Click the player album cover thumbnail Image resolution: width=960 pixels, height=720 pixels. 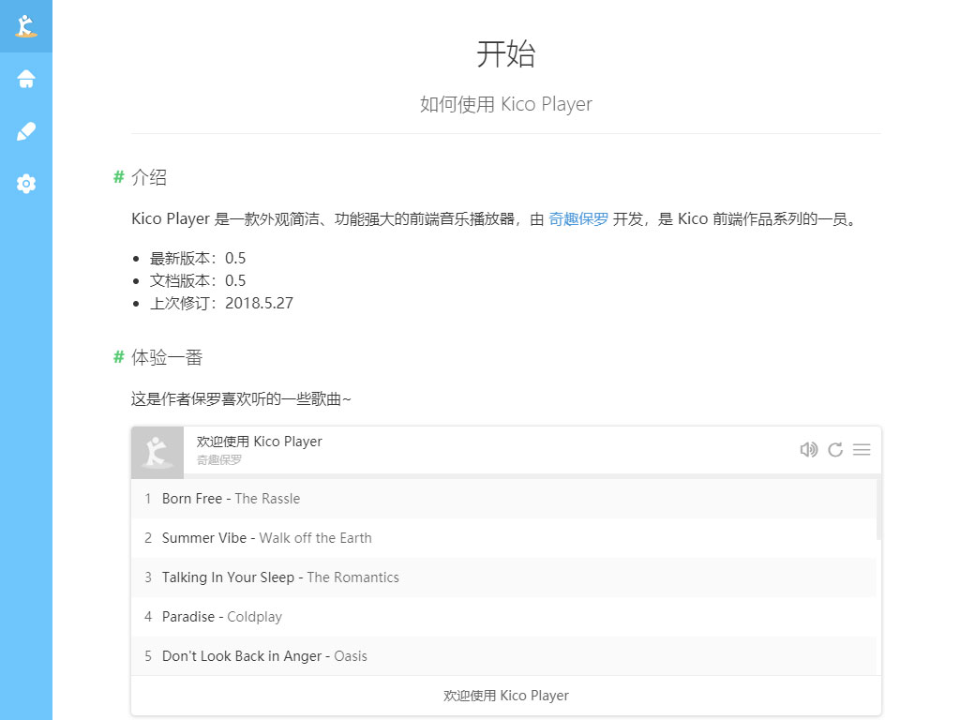[x=157, y=453]
